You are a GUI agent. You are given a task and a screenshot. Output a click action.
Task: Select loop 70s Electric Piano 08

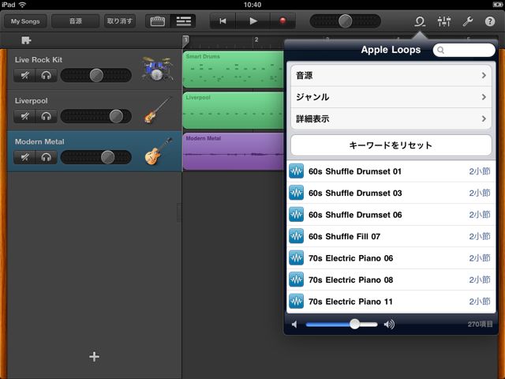pyautogui.click(x=391, y=280)
